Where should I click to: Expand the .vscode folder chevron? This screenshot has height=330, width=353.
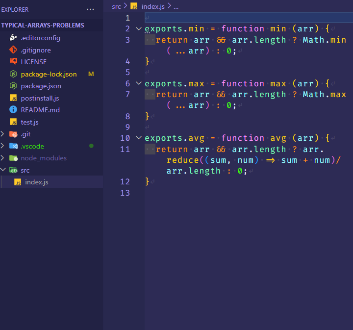(x=2, y=146)
